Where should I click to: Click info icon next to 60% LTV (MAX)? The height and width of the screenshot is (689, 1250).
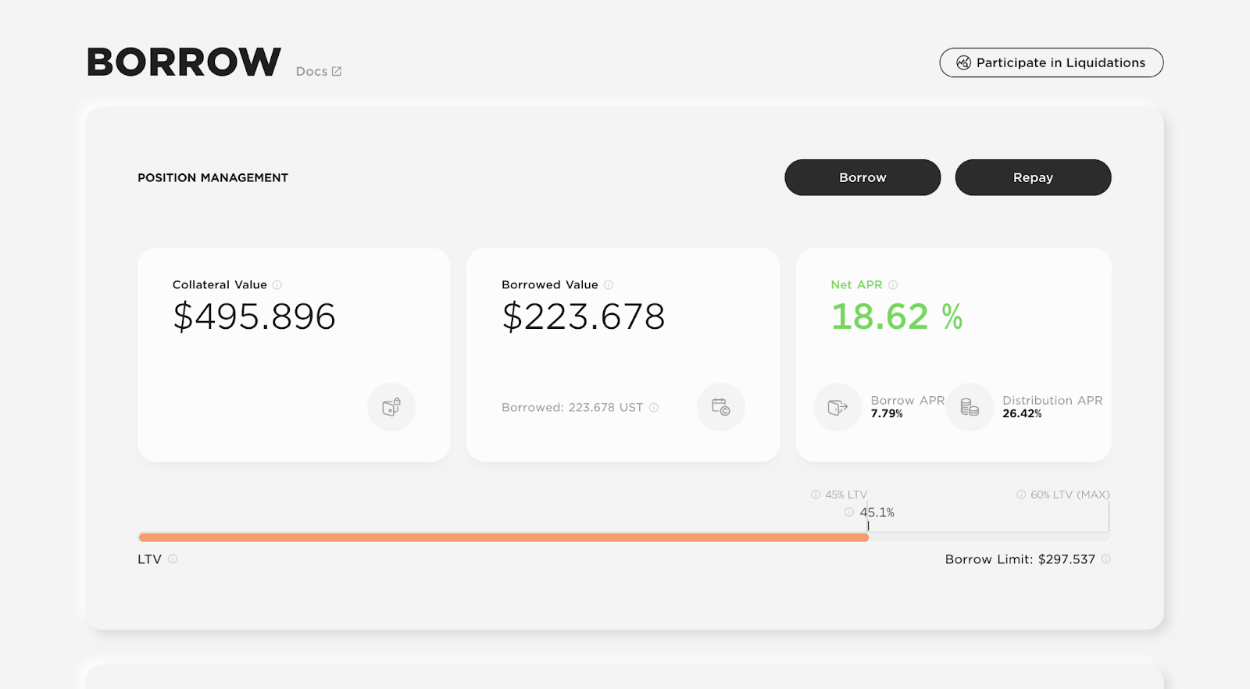tap(1021, 494)
